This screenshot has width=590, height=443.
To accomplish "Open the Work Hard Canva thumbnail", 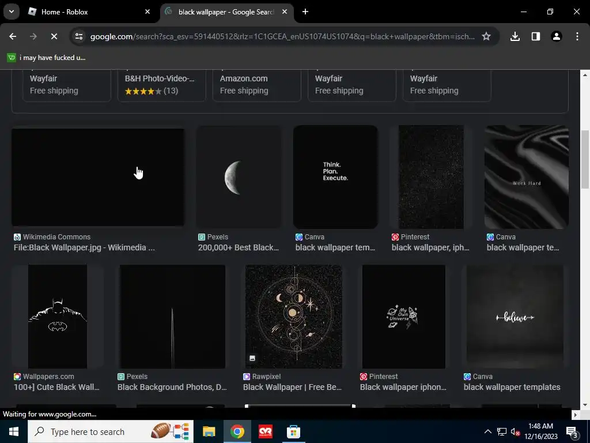I will pos(527,177).
